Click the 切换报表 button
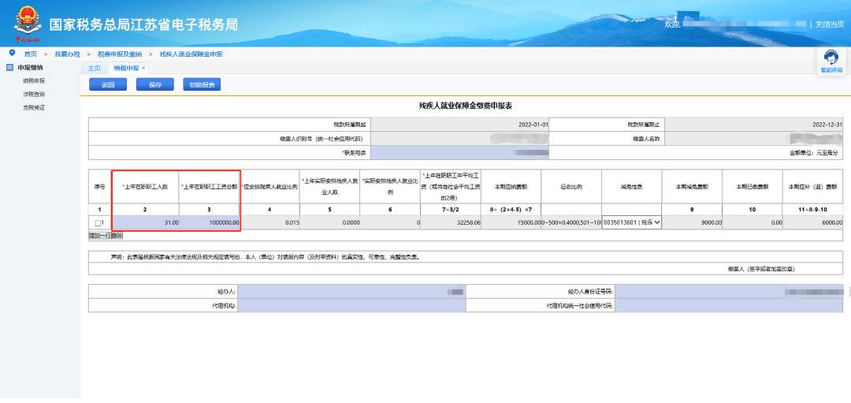The width and height of the screenshot is (851, 403). tap(203, 85)
